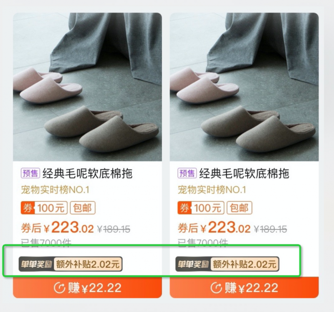The image size is (334, 312).
Task: Tap the left 单单奖励 reward badge
Action: click(36, 264)
